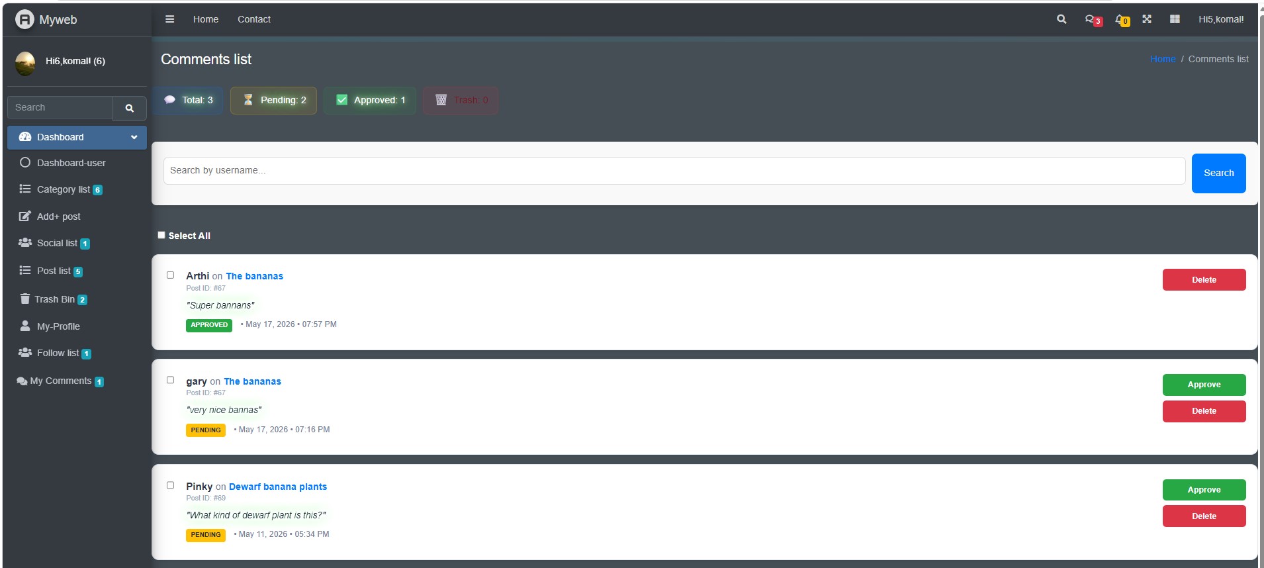Delete Pinky's comment
This screenshot has width=1264, height=568.
(1204, 516)
